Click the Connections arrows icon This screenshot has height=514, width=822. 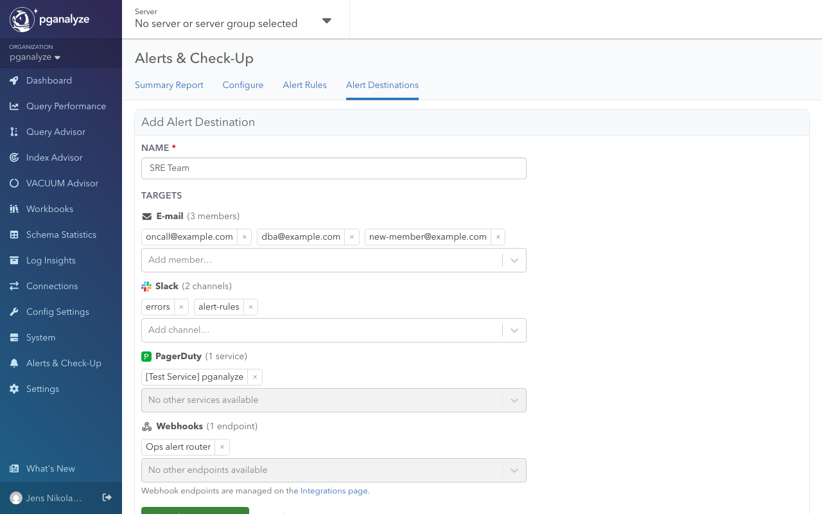(x=14, y=286)
